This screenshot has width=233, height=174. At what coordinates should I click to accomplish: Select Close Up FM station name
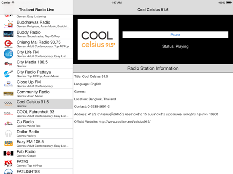[x=29, y=82]
